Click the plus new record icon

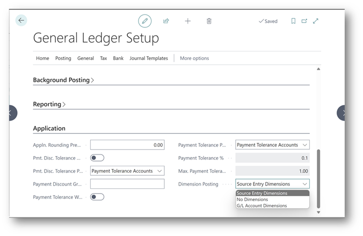[188, 21]
